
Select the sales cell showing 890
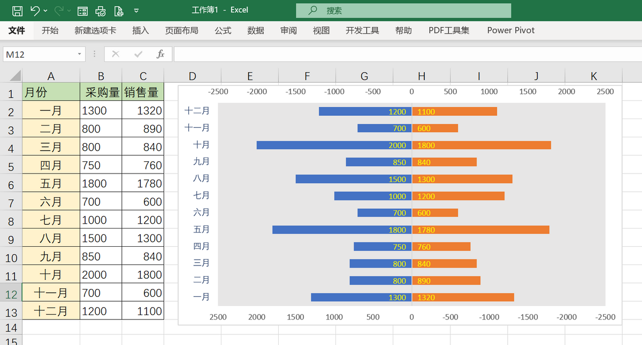pos(143,129)
